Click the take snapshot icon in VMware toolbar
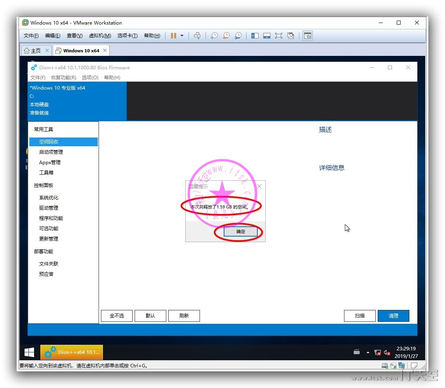This screenshot has height=388, width=445. pyautogui.click(x=214, y=36)
